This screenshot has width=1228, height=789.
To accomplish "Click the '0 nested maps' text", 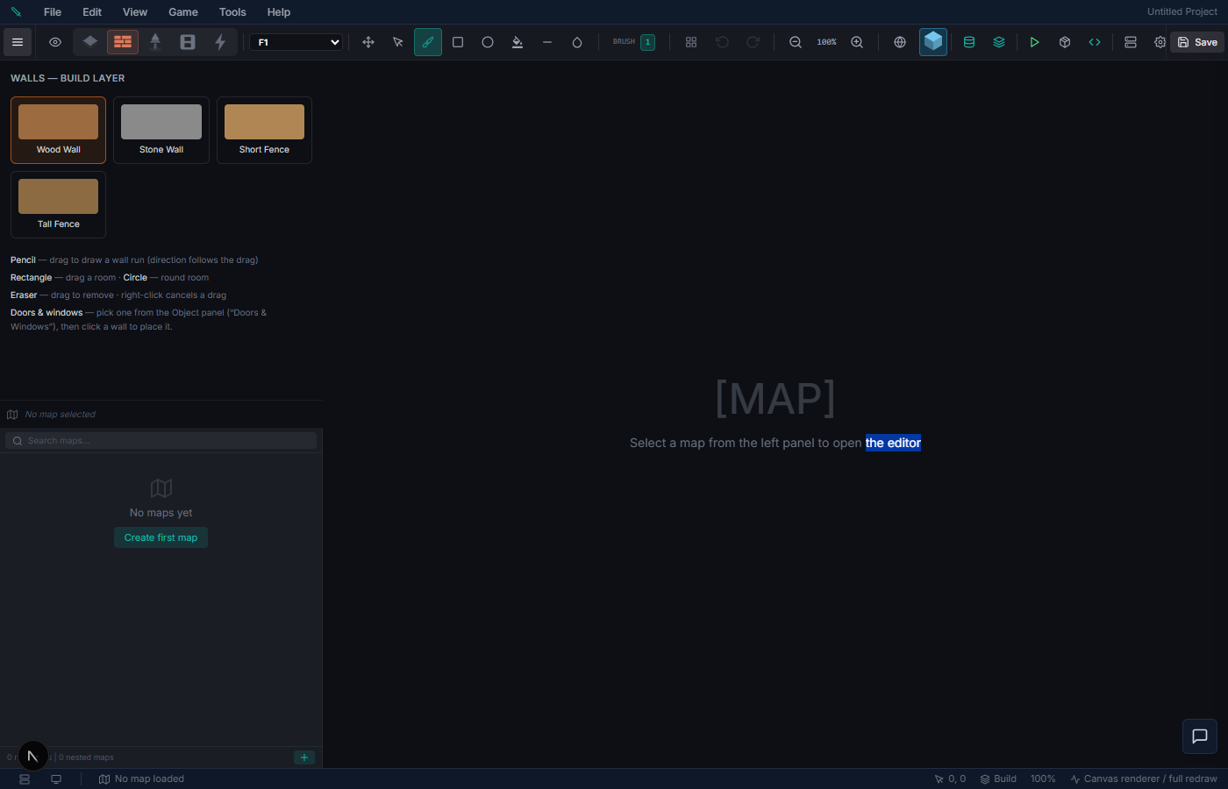I will [86, 757].
